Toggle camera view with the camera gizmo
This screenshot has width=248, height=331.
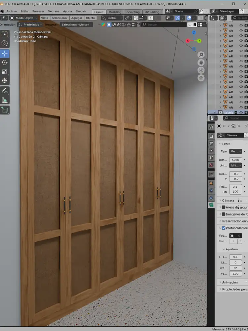click(x=201, y=70)
